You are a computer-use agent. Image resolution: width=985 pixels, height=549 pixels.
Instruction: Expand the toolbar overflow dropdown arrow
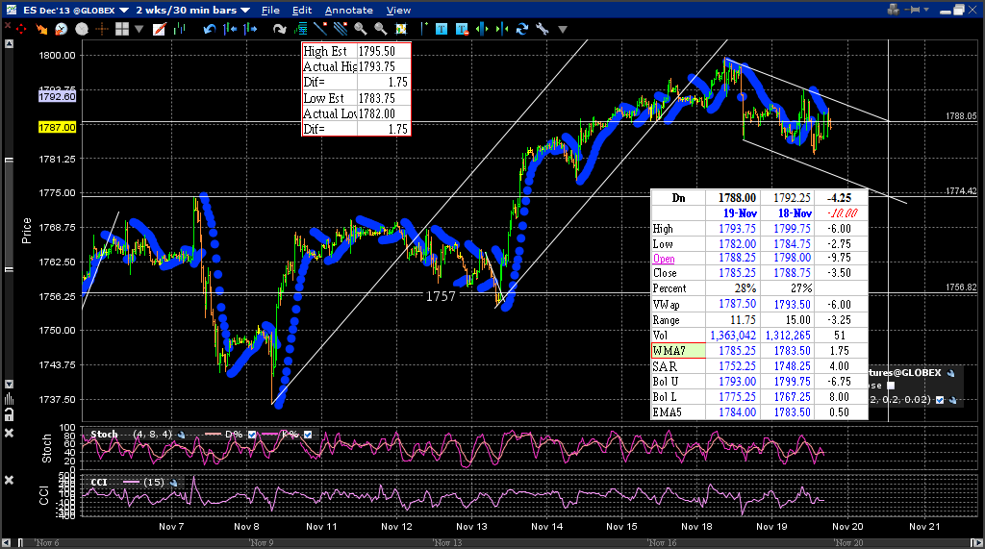563,29
